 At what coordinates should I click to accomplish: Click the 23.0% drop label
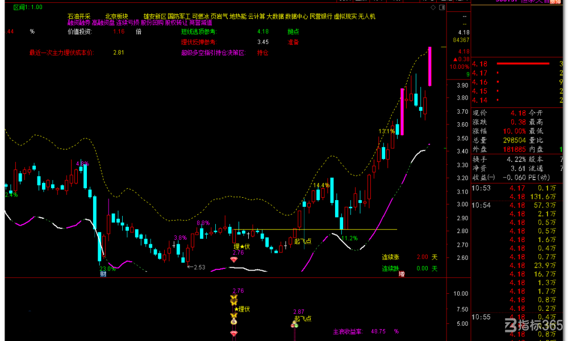(x=107, y=268)
